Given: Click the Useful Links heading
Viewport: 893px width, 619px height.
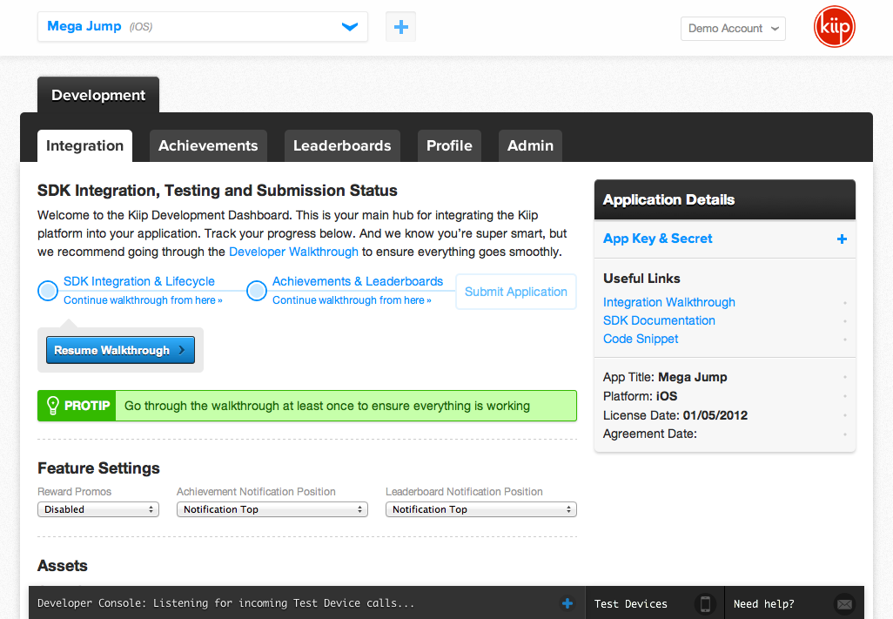Looking at the screenshot, I should (641, 279).
